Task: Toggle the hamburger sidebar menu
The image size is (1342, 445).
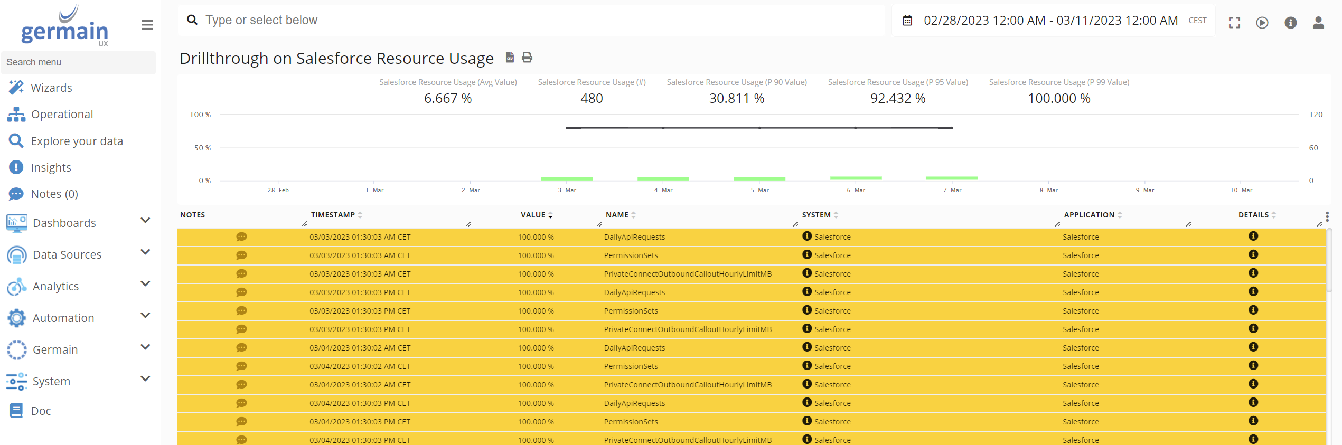Action: coord(147,25)
